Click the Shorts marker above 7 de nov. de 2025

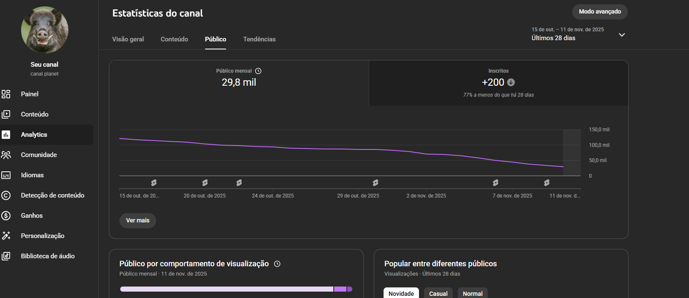[496, 183]
